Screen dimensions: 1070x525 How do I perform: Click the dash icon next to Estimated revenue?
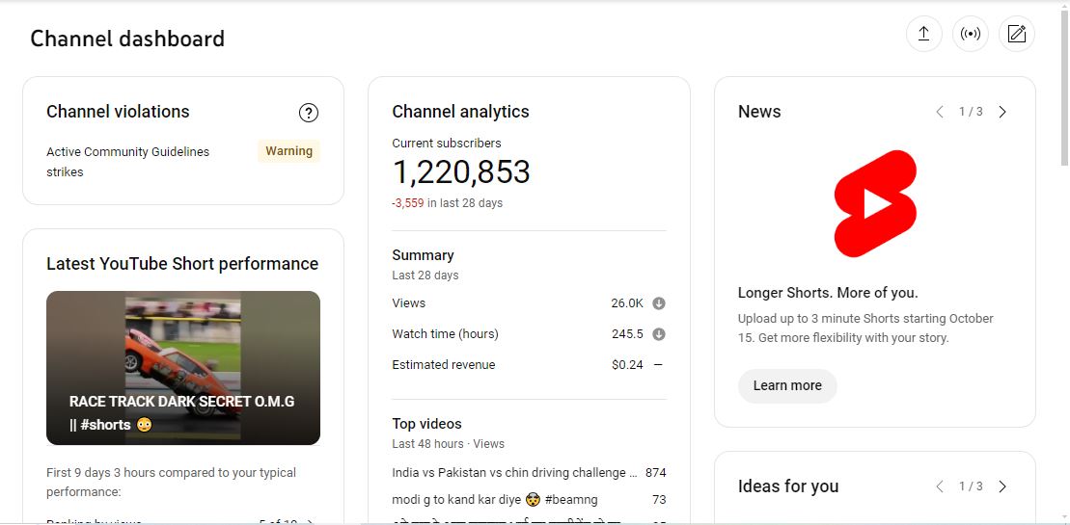[x=658, y=365]
